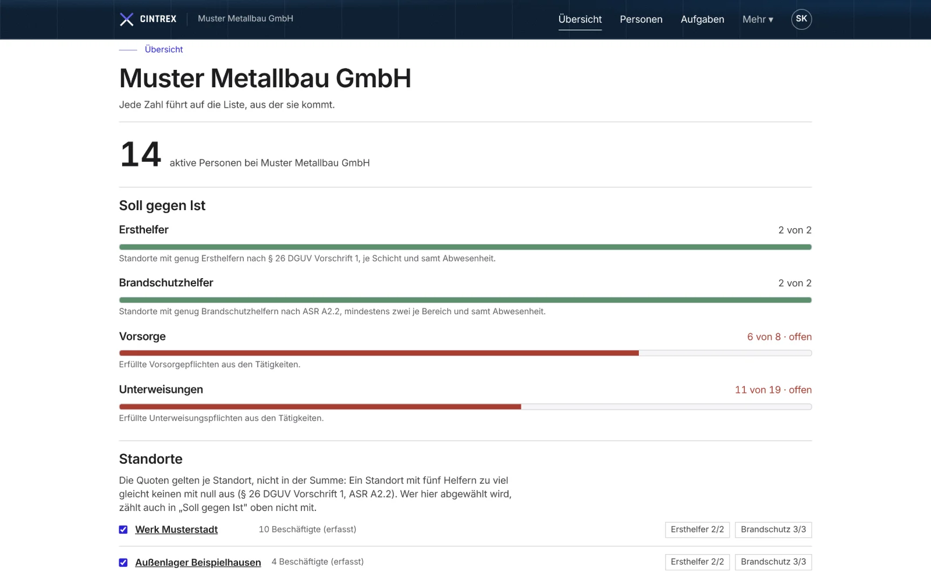Click the '11 von 19 · offen' Unterweisungen value
This screenshot has width=931, height=582.
click(x=773, y=390)
